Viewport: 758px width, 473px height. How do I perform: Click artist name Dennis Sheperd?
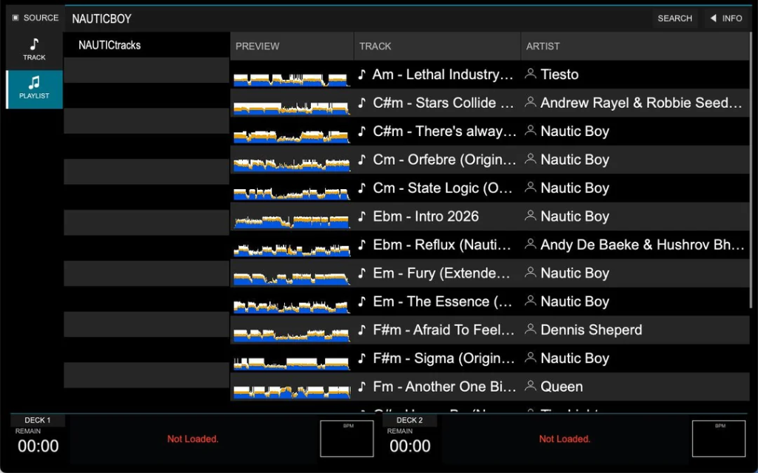[591, 330]
